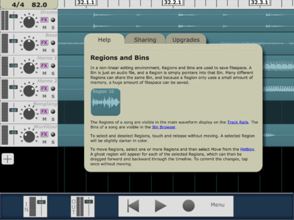Solo the Bonglang track
This screenshot has width=294, height=220.
(53, 119)
